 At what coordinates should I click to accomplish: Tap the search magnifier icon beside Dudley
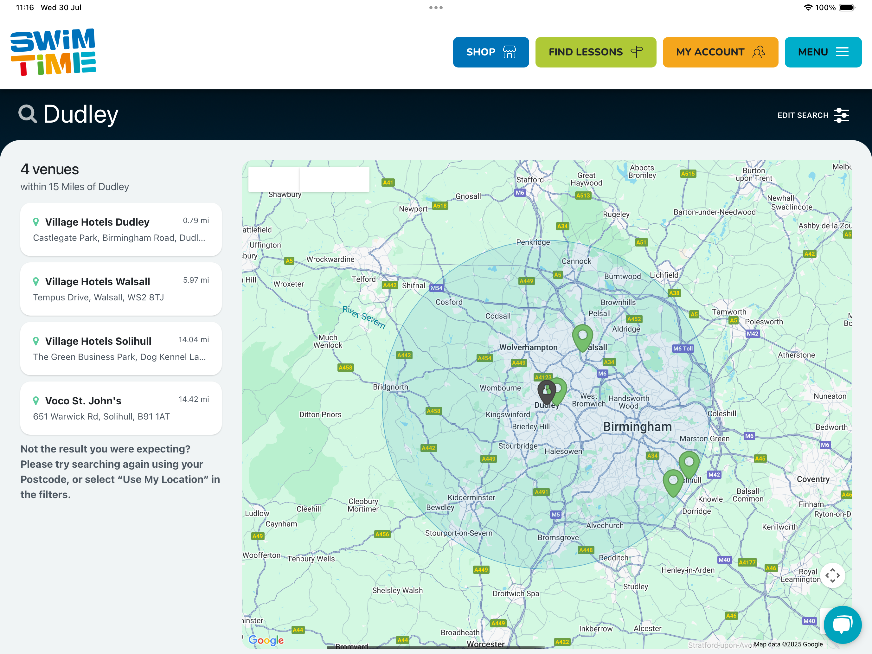(28, 114)
